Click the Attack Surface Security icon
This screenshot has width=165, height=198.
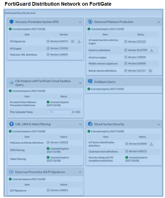tap(90, 124)
